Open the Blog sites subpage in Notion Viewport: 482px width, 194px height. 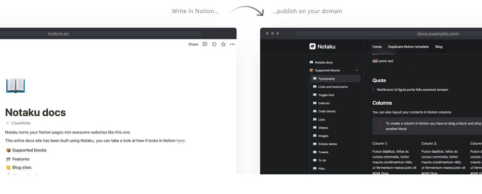(x=22, y=167)
